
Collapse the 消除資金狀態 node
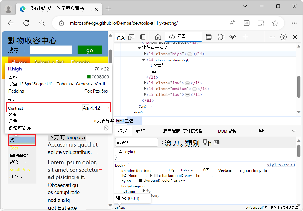139,48
